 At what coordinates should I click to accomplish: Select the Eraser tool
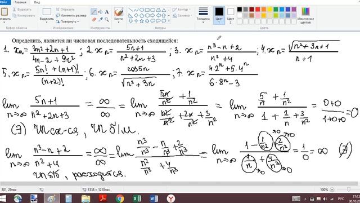coord(94,20)
